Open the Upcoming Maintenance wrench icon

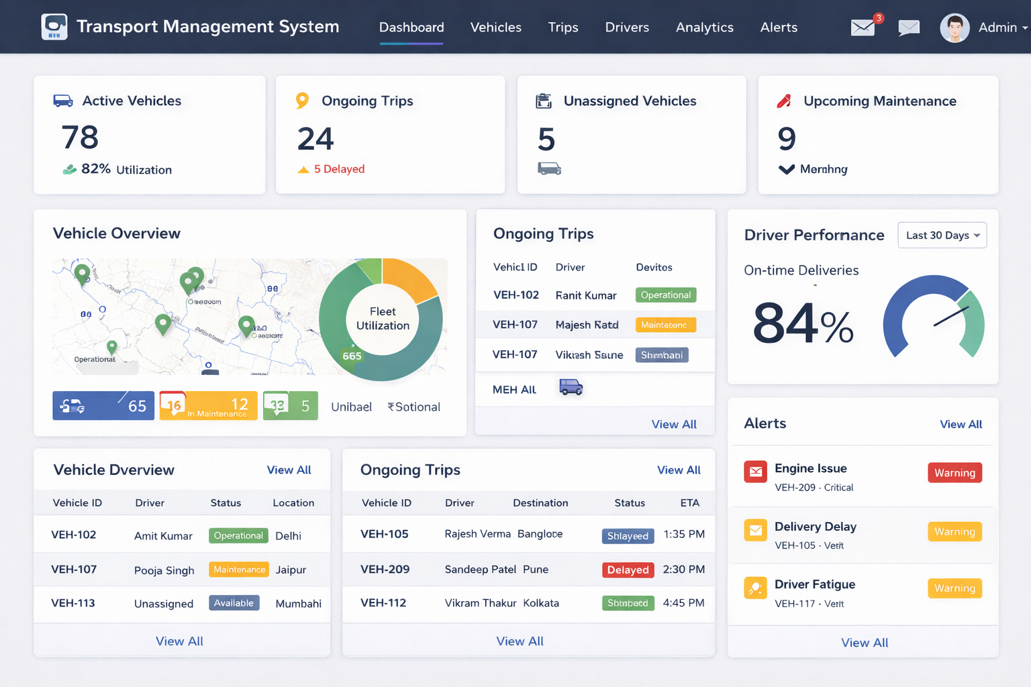[x=783, y=100]
